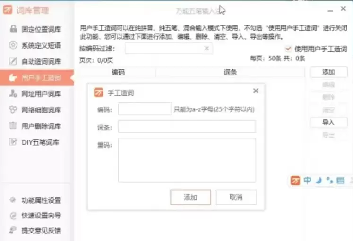Click the 词条 column header
The width and height of the screenshot is (353, 241).
click(230, 72)
